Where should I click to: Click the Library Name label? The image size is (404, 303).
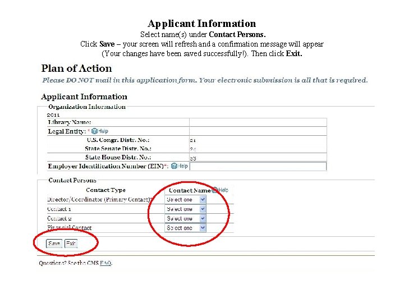pyautogui.click(x=70, y=122)
